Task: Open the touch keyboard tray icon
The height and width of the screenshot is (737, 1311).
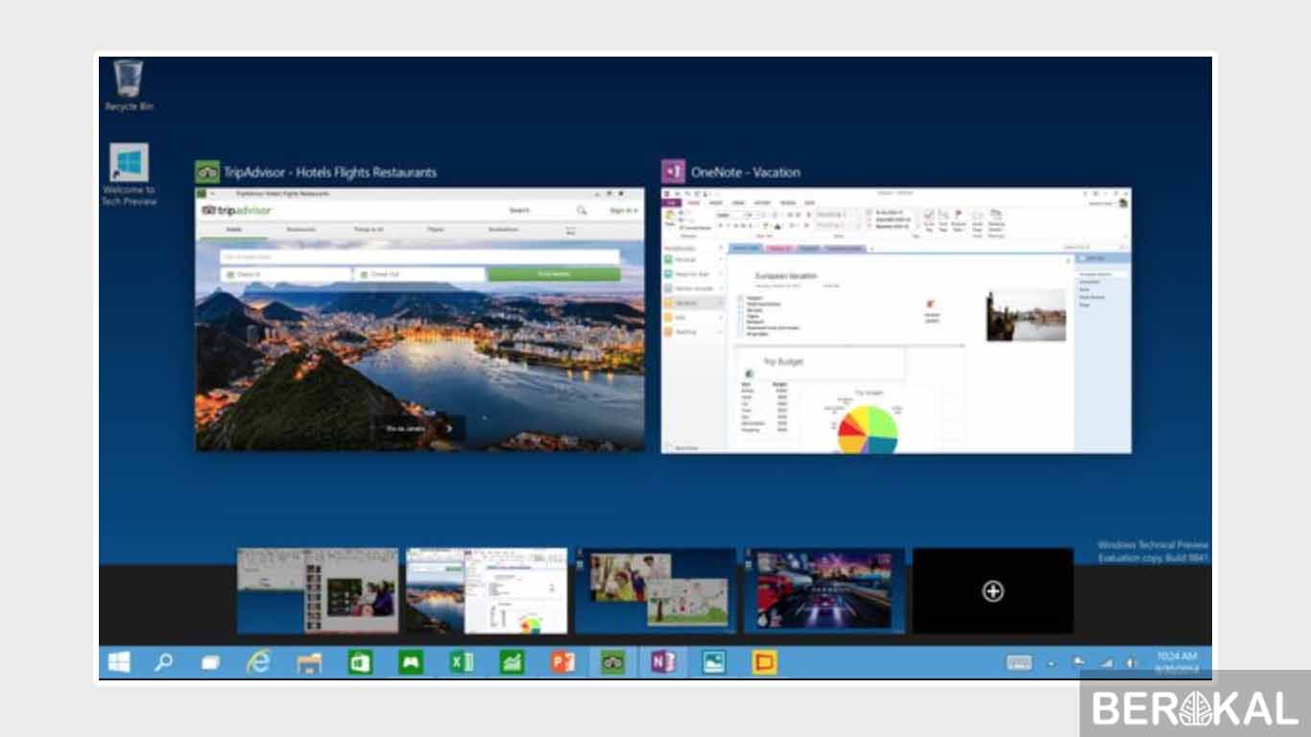Action: point(1019,662)
